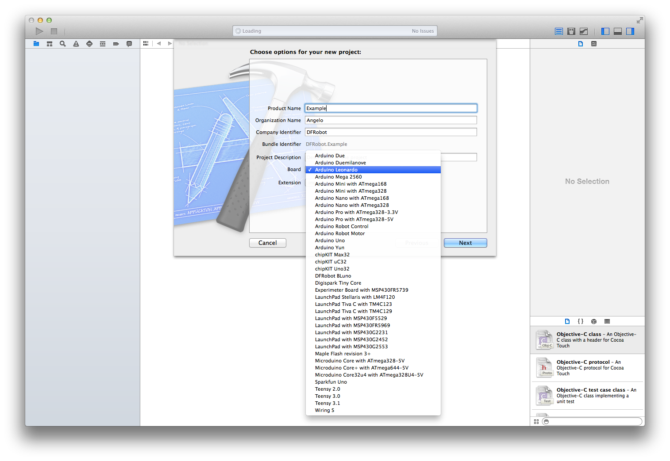
Task: Click the Loading activity status bar
Action: (x=335, y=31)
